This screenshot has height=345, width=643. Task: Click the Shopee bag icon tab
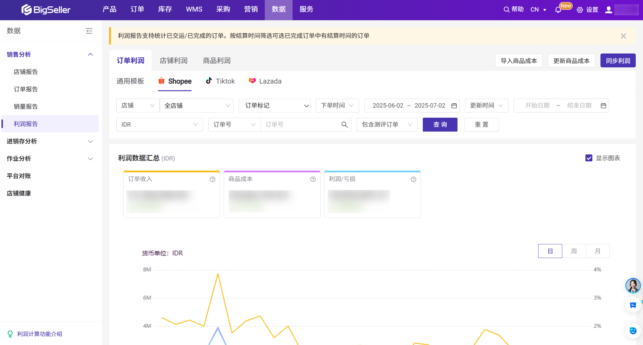161,81
